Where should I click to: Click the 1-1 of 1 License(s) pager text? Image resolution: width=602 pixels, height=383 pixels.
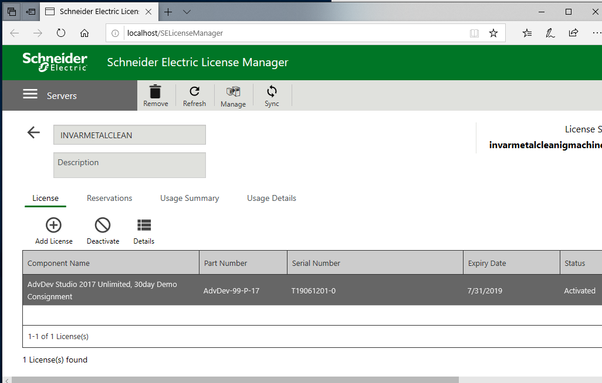[x=58, y=336]
